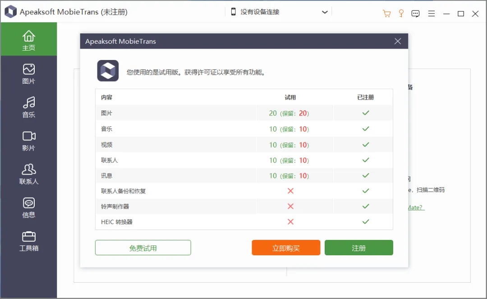Select the 图片 photos sidebar icon
The image size is (487, 299).
click(28, 74)
